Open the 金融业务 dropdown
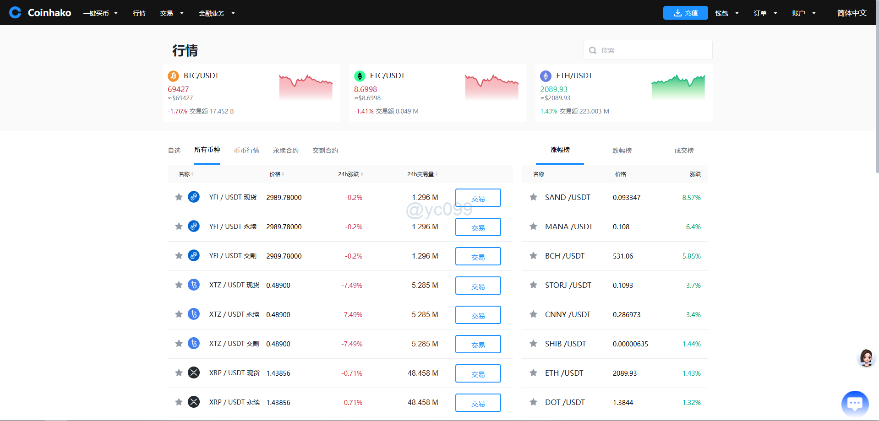879x421 pixels. click(x=216, y=13)
